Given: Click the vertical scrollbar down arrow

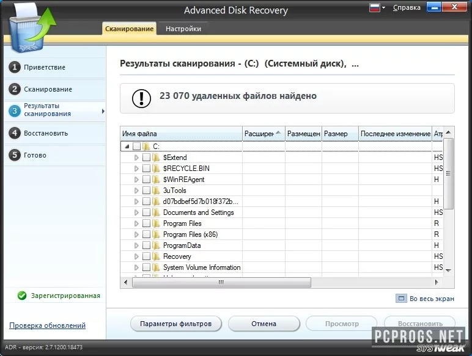Looking at the screenshot, I should pyautogui.click(x=448, y=271).
